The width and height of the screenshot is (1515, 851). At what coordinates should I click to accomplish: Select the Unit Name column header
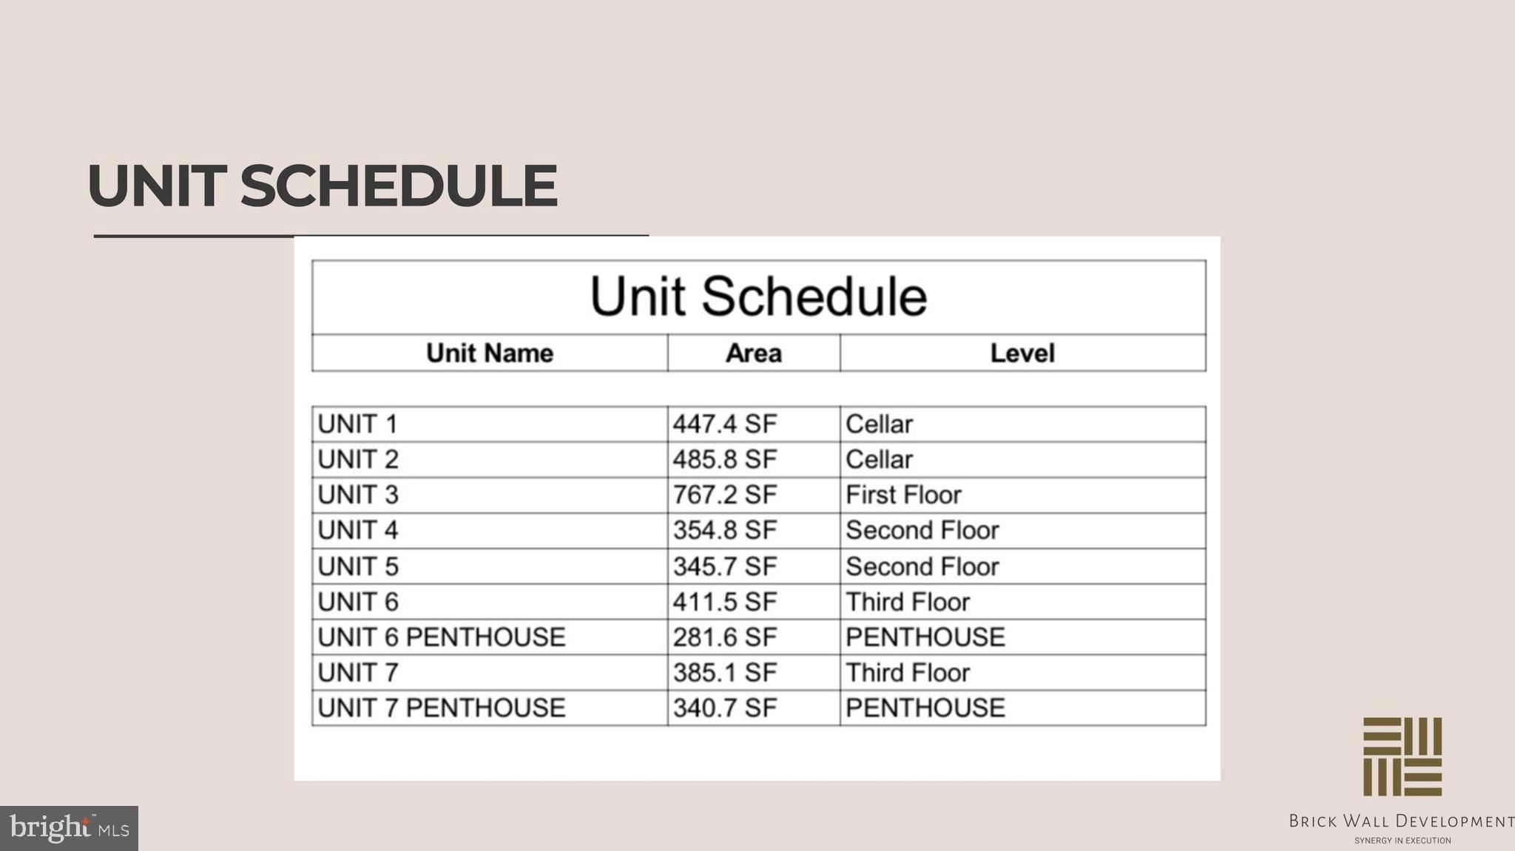tap(490, 353)
